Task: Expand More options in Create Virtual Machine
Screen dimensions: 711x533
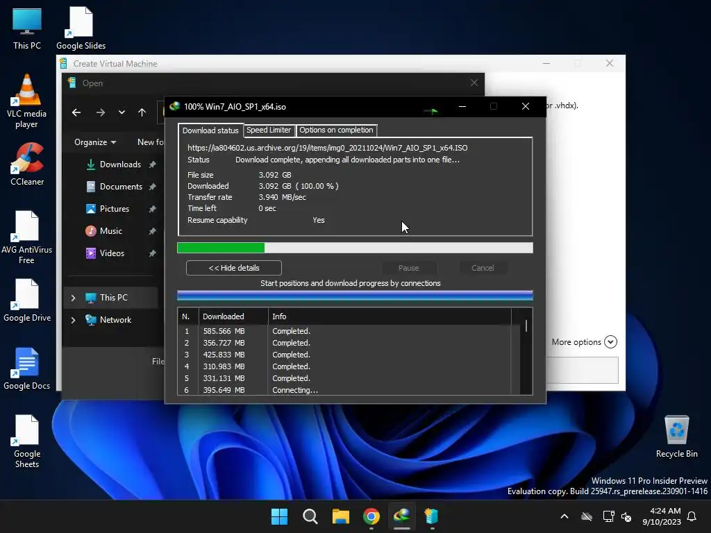Action: coord(584,342)
